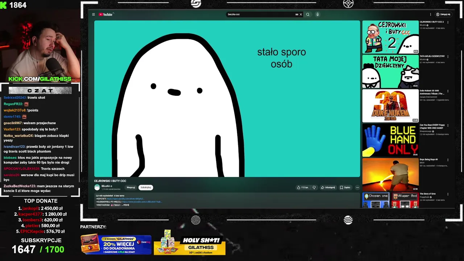Click the 'Boys Being Boys 49' title text
The height and width of the screenshot is (261, 464).
(428, 159)
